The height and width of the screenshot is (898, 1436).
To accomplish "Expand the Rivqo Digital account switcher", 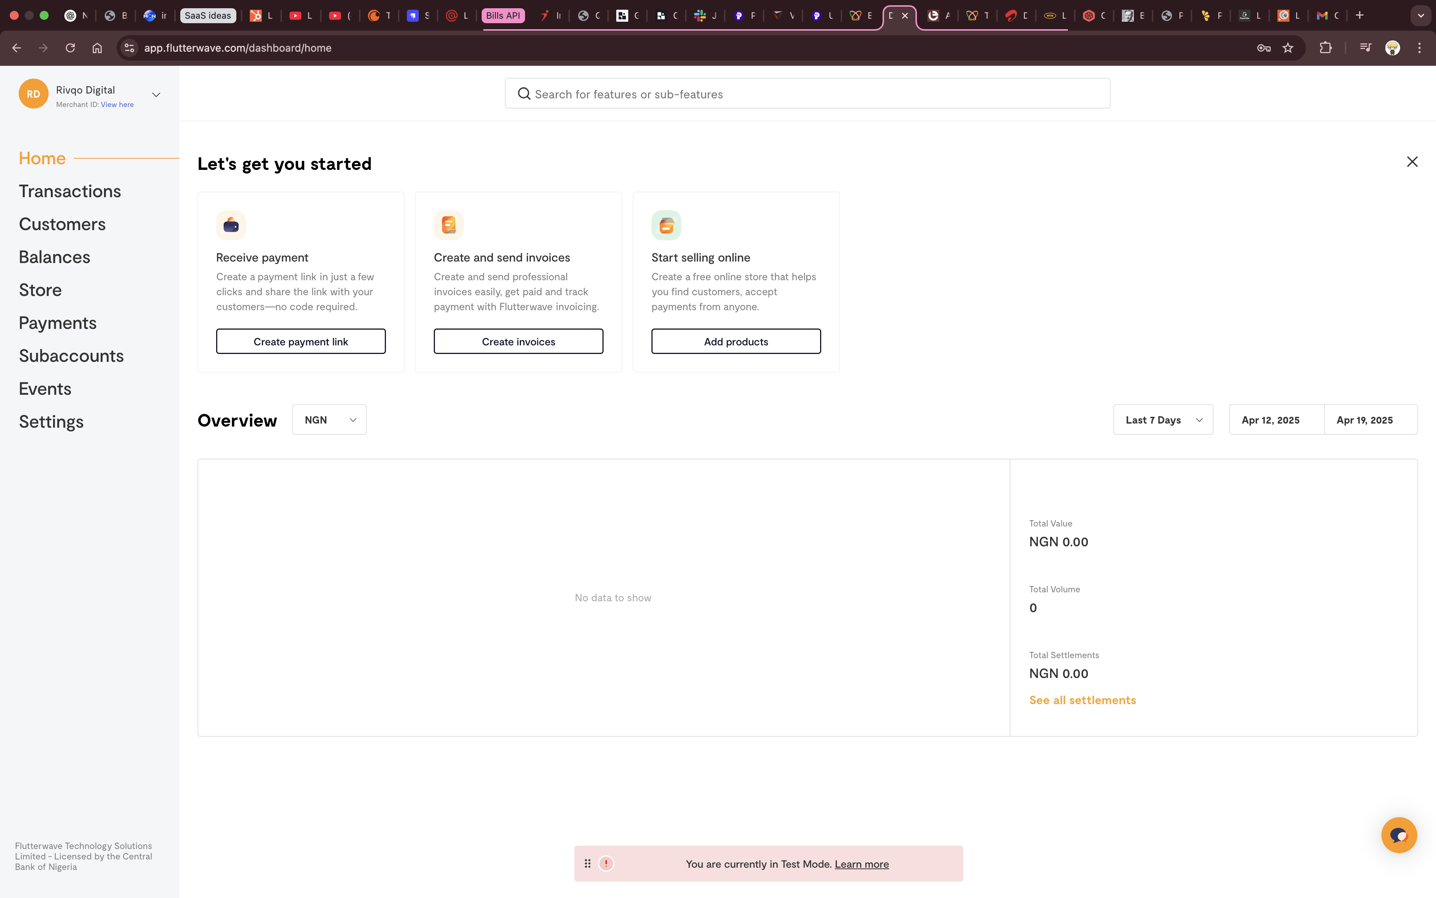I will (156, 94).
